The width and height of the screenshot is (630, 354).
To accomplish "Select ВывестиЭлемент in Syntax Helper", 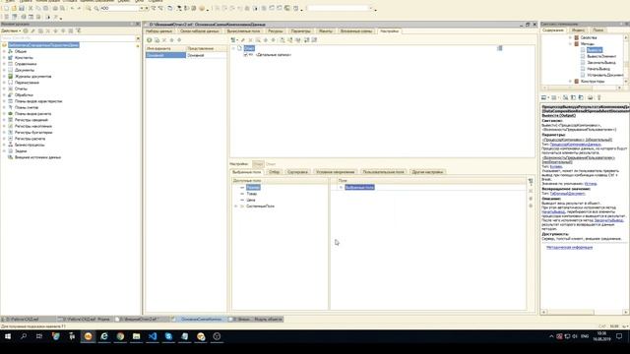I will click(601, 56).
